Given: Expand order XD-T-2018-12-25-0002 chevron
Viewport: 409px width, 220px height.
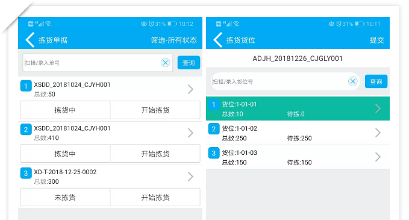Looking at the screenshot, I should tap(191, 177).
